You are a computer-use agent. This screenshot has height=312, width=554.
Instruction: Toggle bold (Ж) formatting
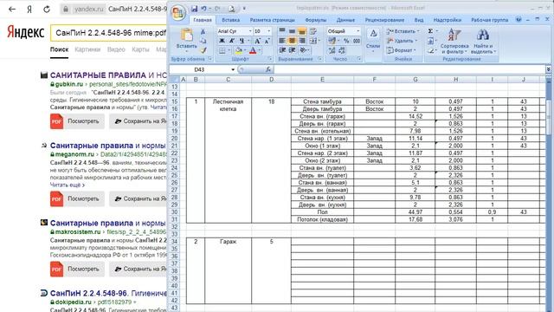point(222,41)
